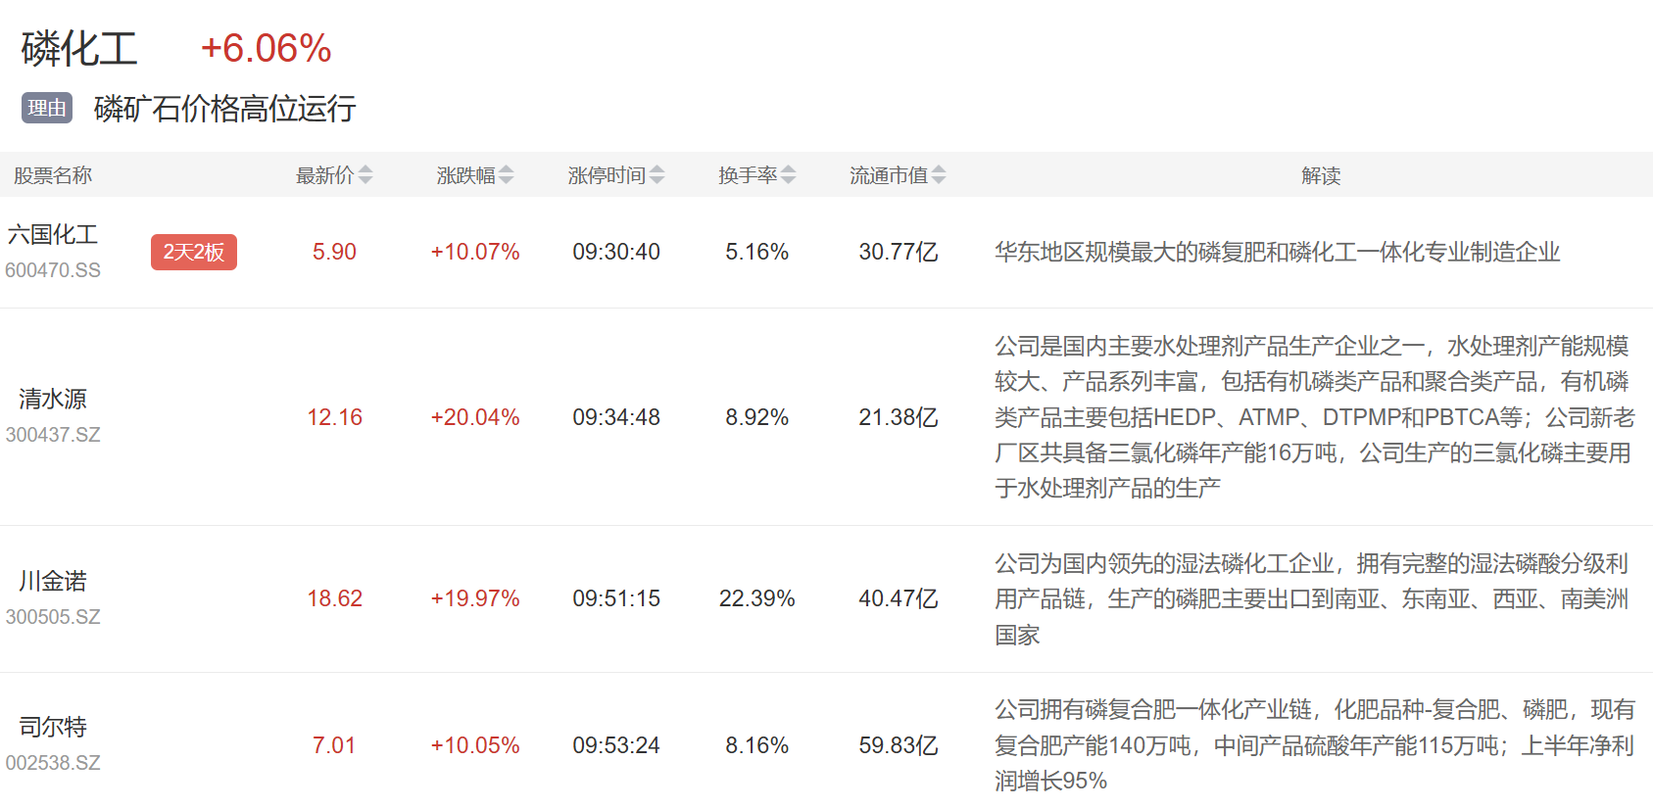Click the 磷化工 sector title

point(79,49)
